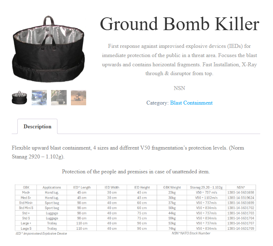This screenshot has width=273, height=246.
Task: Click the IED Improvised Explosive Device footnote
Action: click(x=41, y=234)
